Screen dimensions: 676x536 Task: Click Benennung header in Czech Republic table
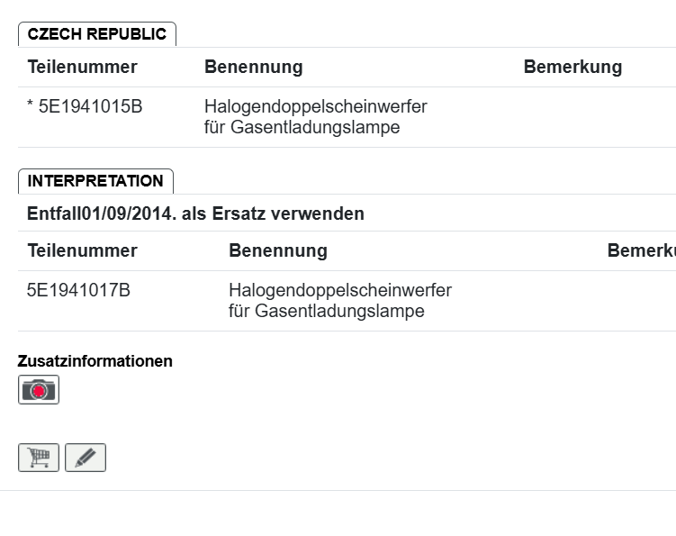[254, 67]
